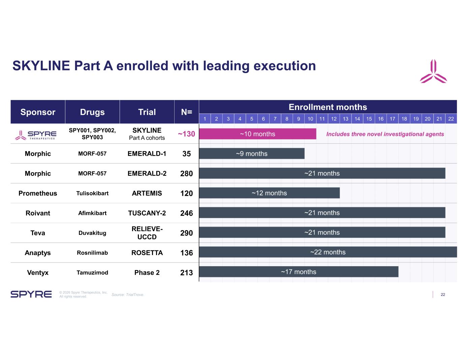Click month 1 in the enrollment timeline
The width and height of the screenshot is (460, 355).
[205, 119]
